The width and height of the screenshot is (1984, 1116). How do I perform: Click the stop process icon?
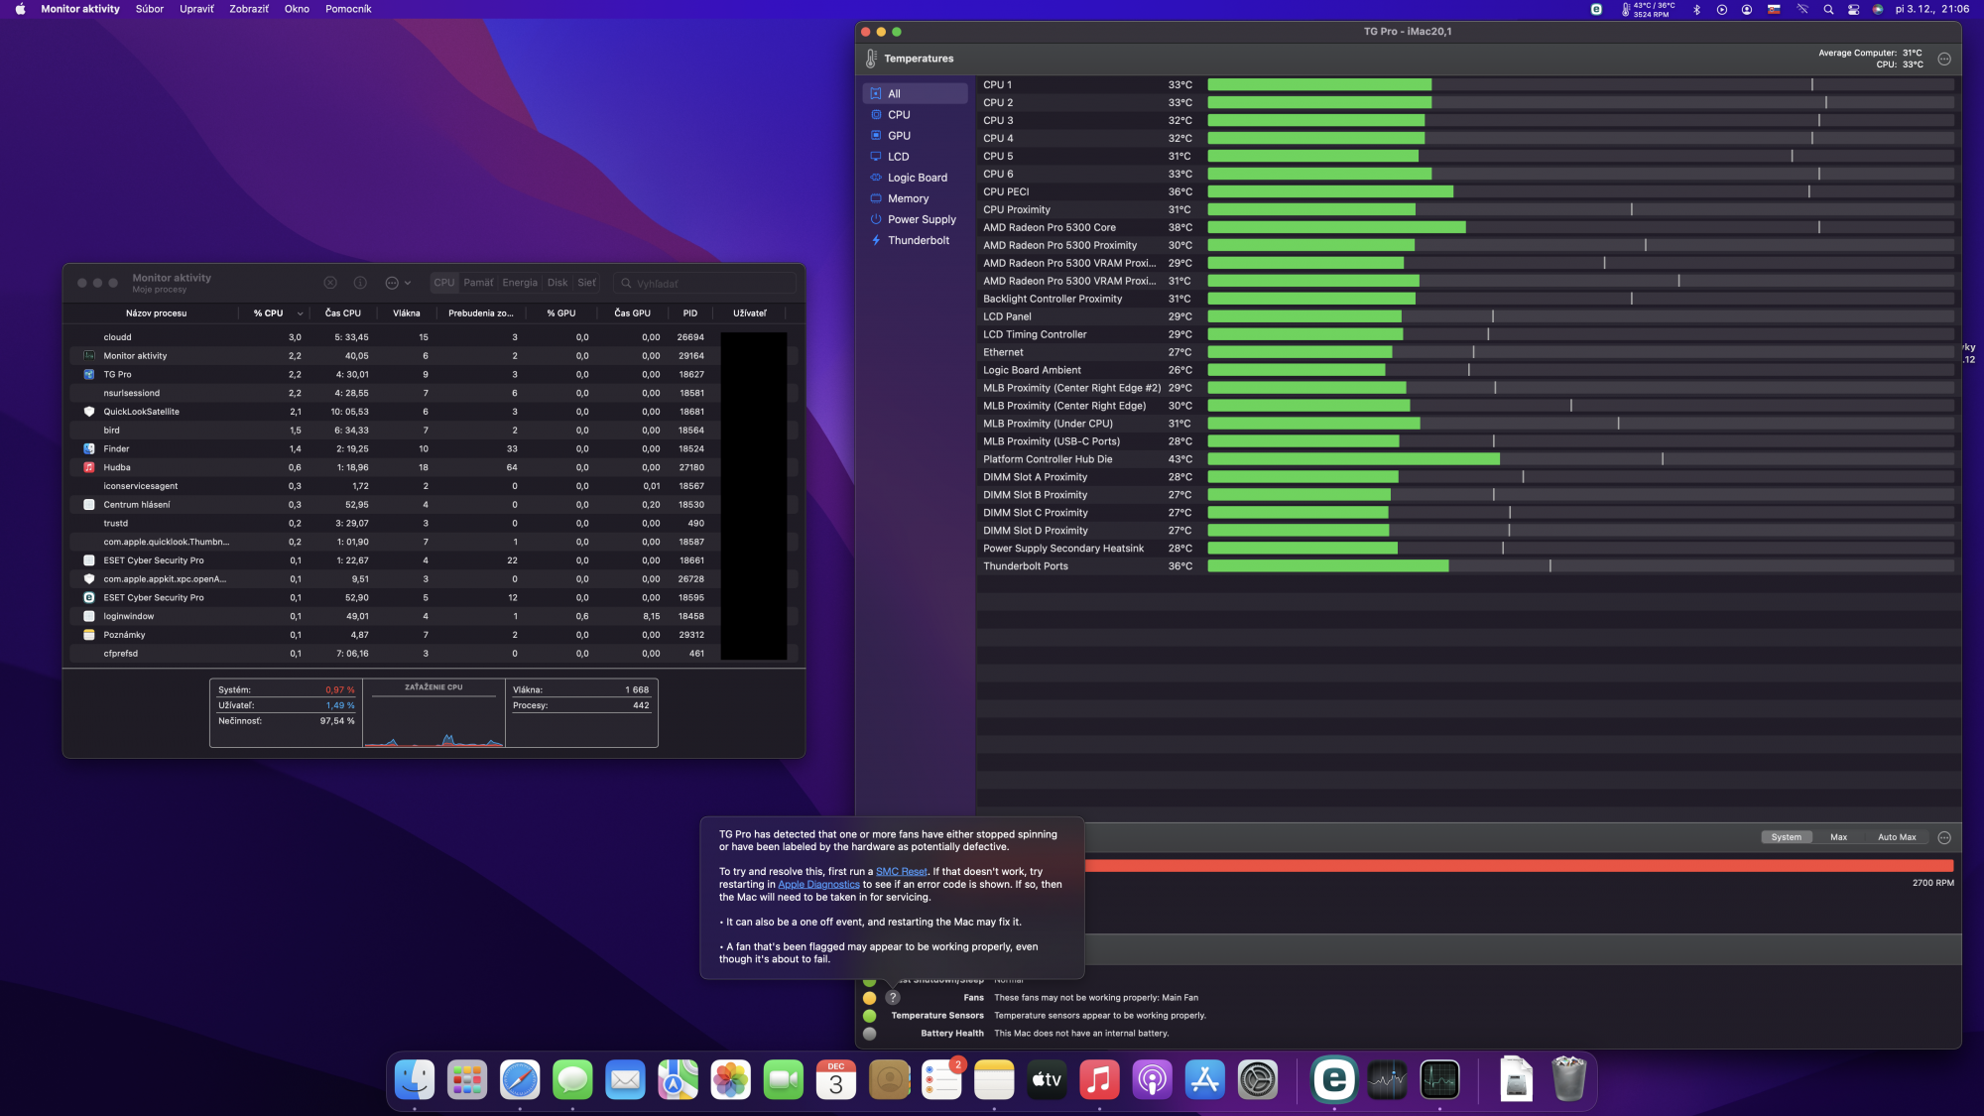(x=330, y=283)
